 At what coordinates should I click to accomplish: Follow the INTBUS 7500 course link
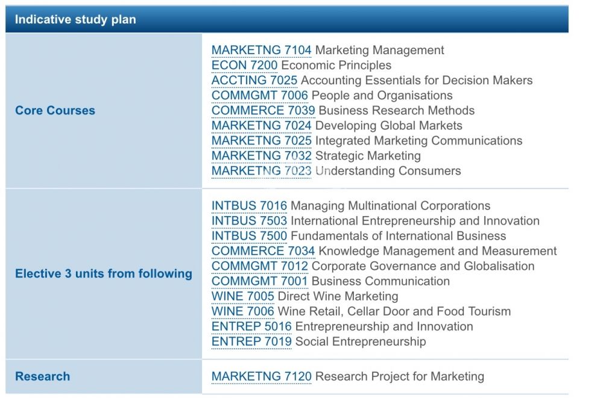click(249, 236)
